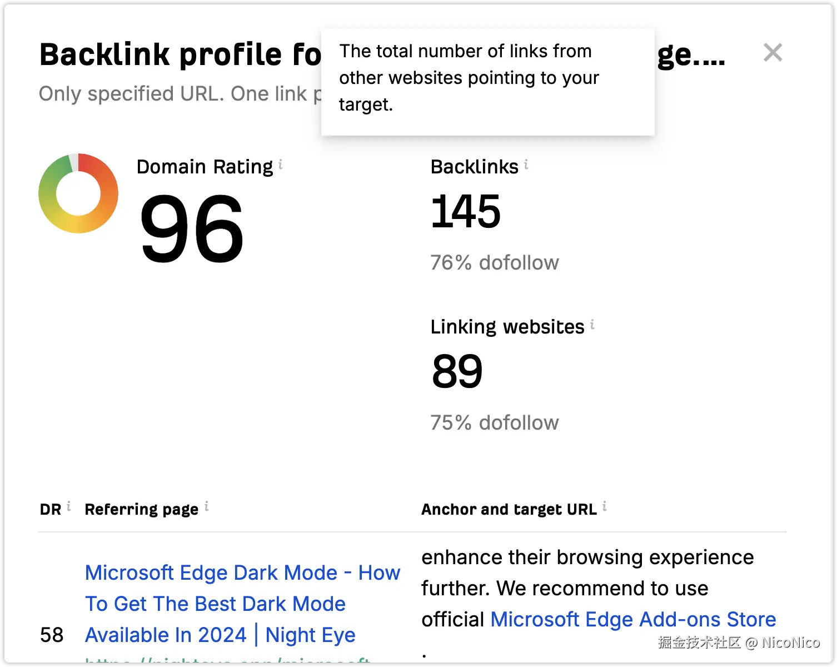Click the backlinks tooltip popup text

click(x=469, y=78)
